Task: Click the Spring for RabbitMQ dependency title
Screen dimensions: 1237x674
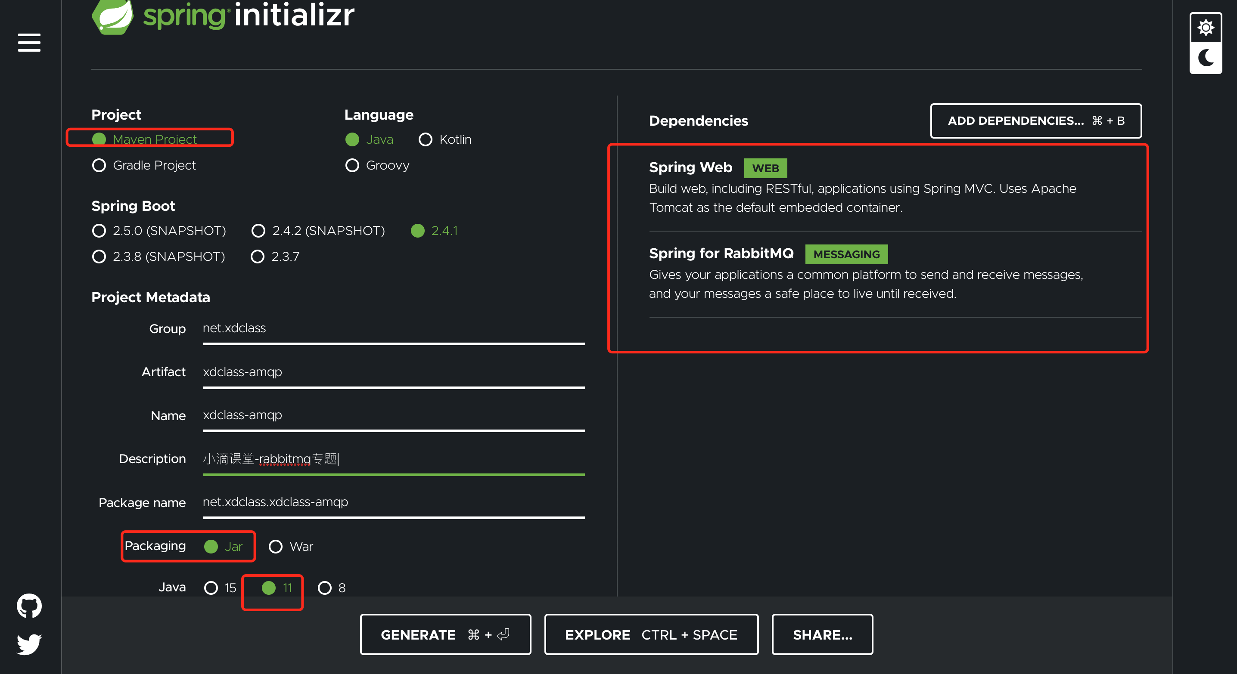Action: pyautogui.click(x=721, y=254)
